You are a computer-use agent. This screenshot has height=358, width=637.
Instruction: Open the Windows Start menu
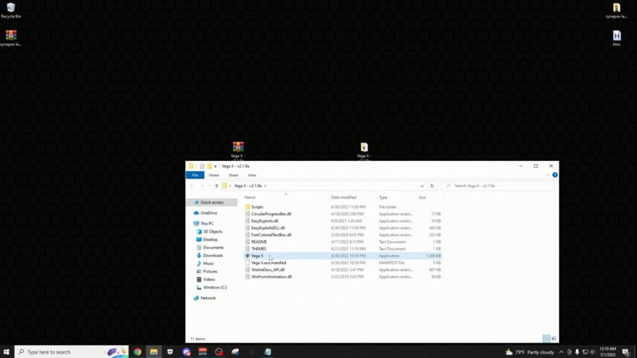pyautogui.click(x=6, y=352)
